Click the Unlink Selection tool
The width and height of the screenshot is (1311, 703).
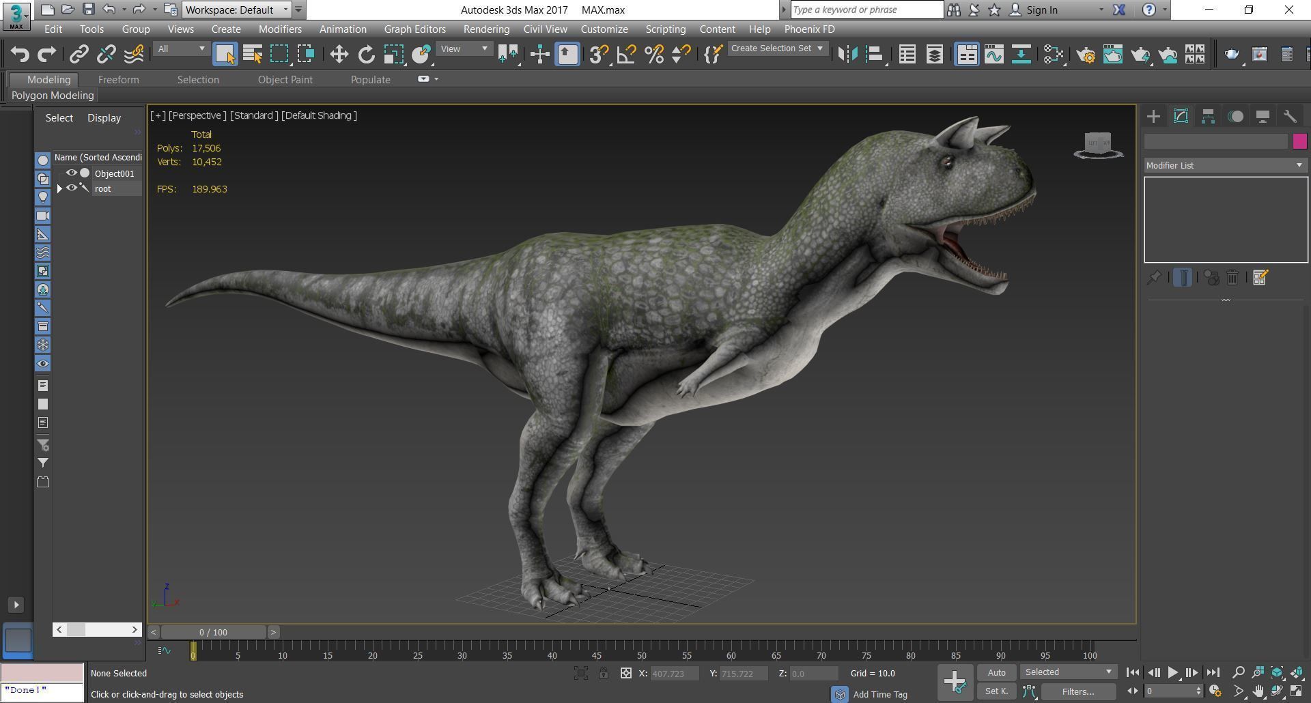(x=107, y=54)
